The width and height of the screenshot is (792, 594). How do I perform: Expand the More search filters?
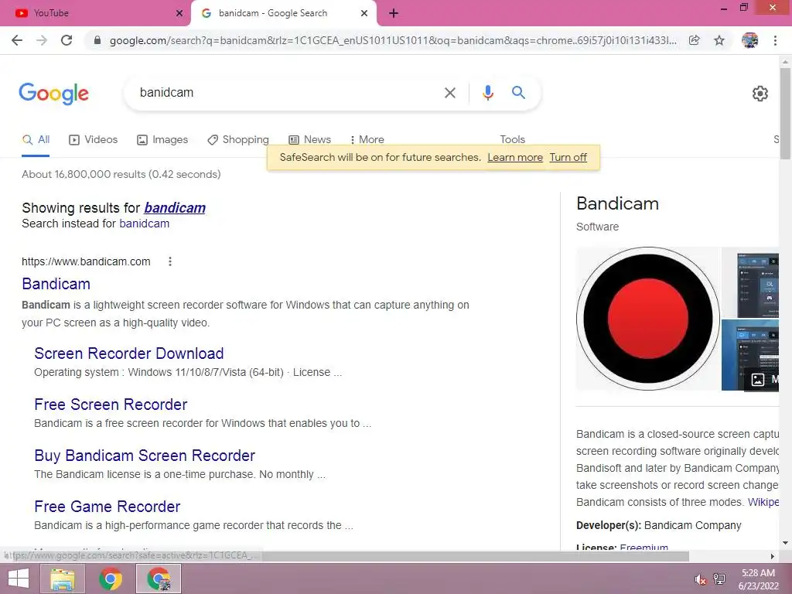pos(367,140)
